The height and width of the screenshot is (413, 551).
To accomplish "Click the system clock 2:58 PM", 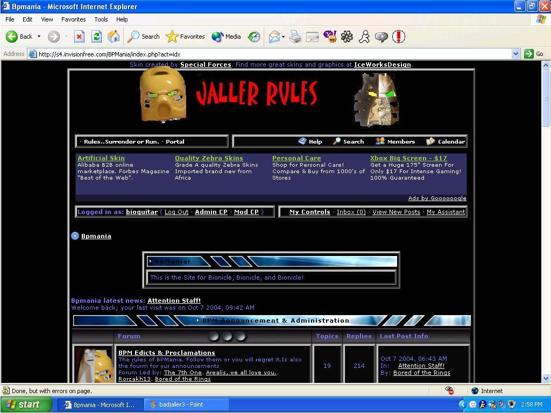I will point(531,404).
